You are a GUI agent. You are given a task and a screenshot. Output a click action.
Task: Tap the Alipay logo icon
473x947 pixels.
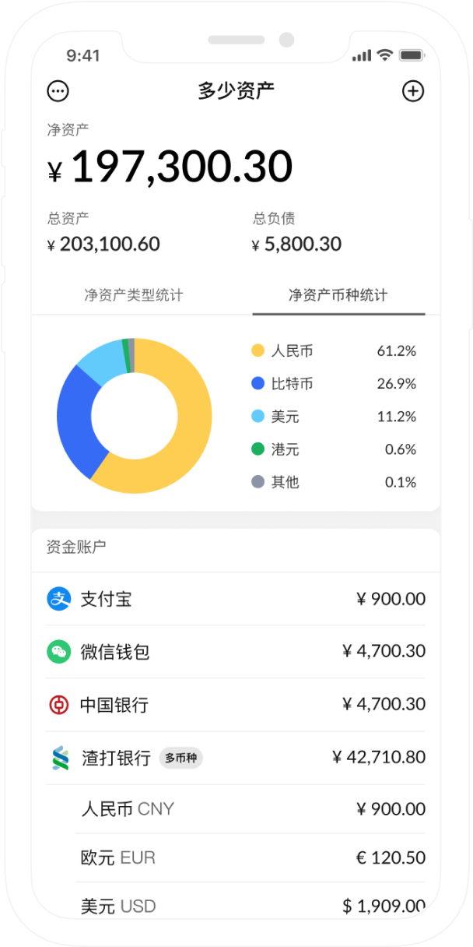(x=59, y=599)
